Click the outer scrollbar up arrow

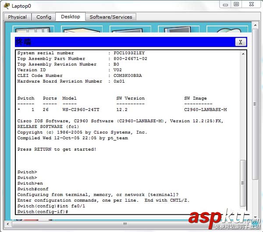click(255, 25)
